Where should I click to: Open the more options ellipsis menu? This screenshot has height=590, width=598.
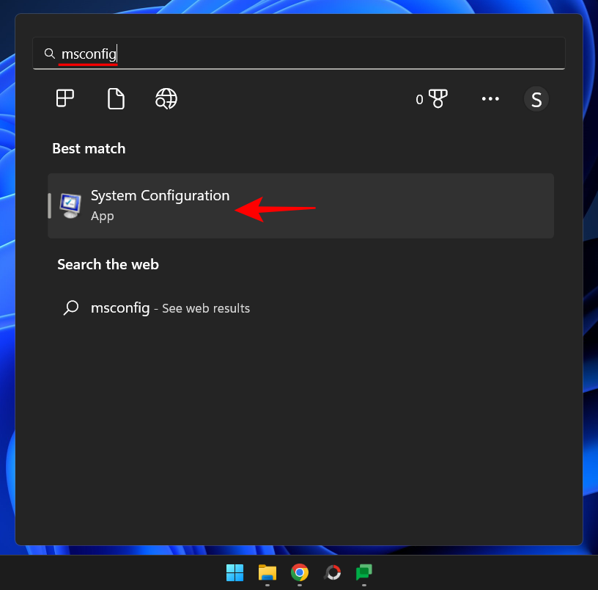point(490,98)
